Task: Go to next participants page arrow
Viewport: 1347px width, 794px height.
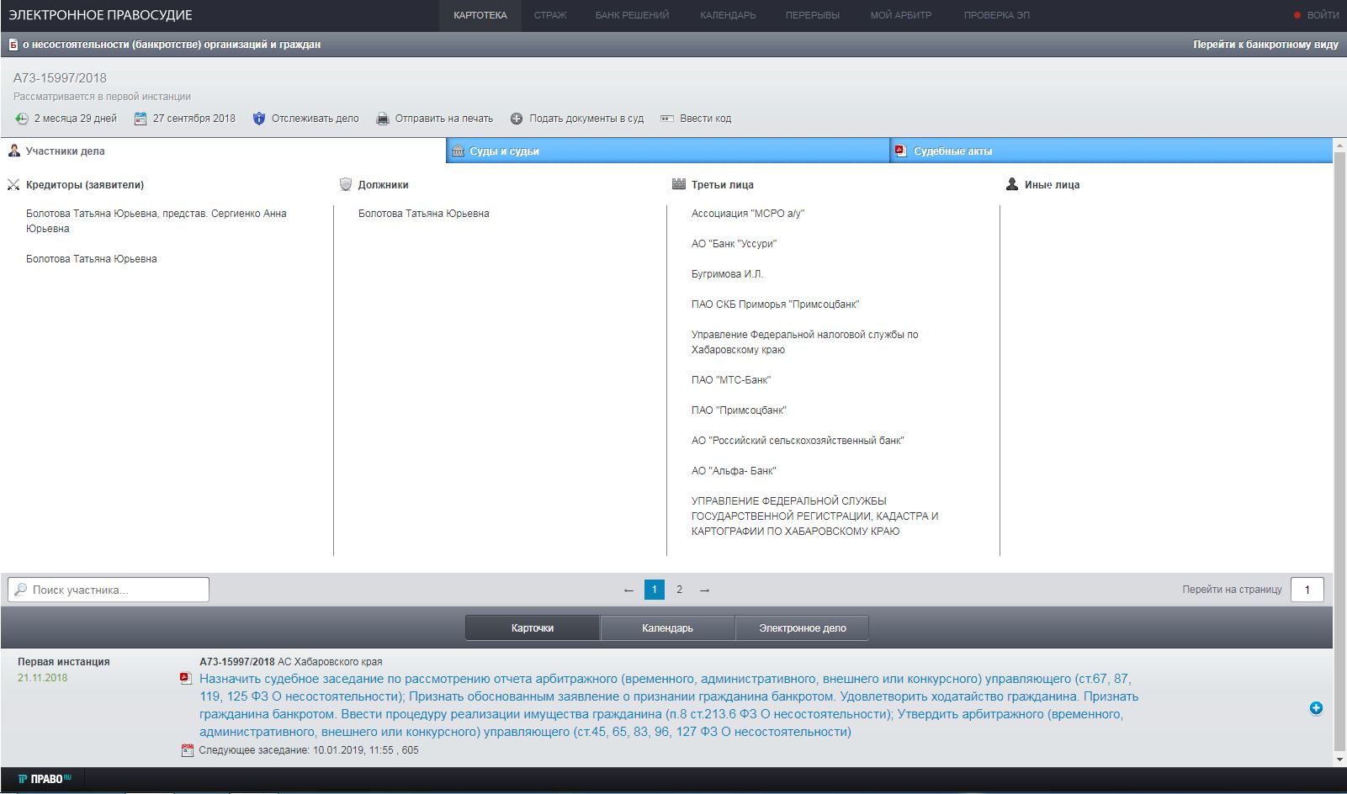Action: tap(705, 590)
